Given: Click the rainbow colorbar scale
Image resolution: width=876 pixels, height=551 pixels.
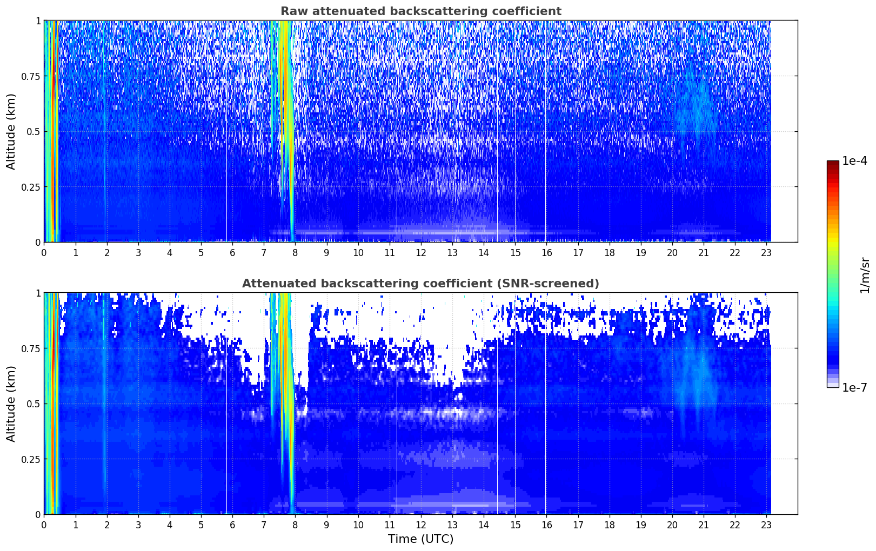Looking at the screenshot, I should pyautogui.click(x=833, y=274).
